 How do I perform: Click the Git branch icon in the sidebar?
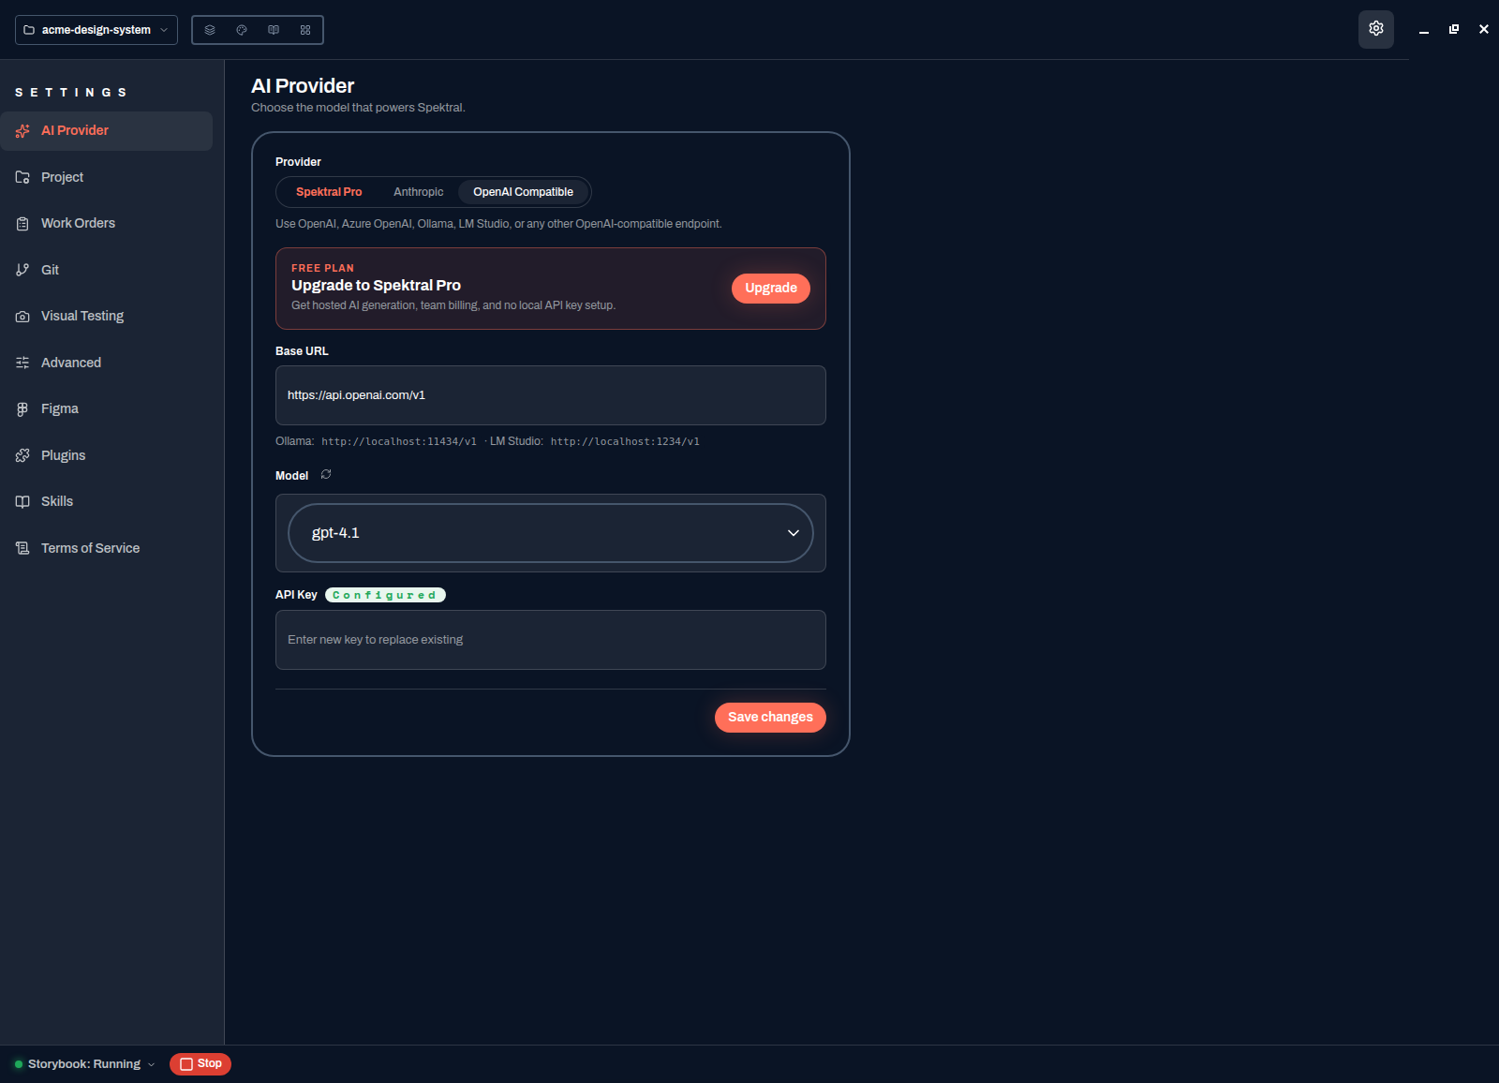click(22, 270)
